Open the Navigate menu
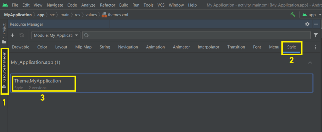Viewport: 322px width, 132px height. click(x=55, y=5)
